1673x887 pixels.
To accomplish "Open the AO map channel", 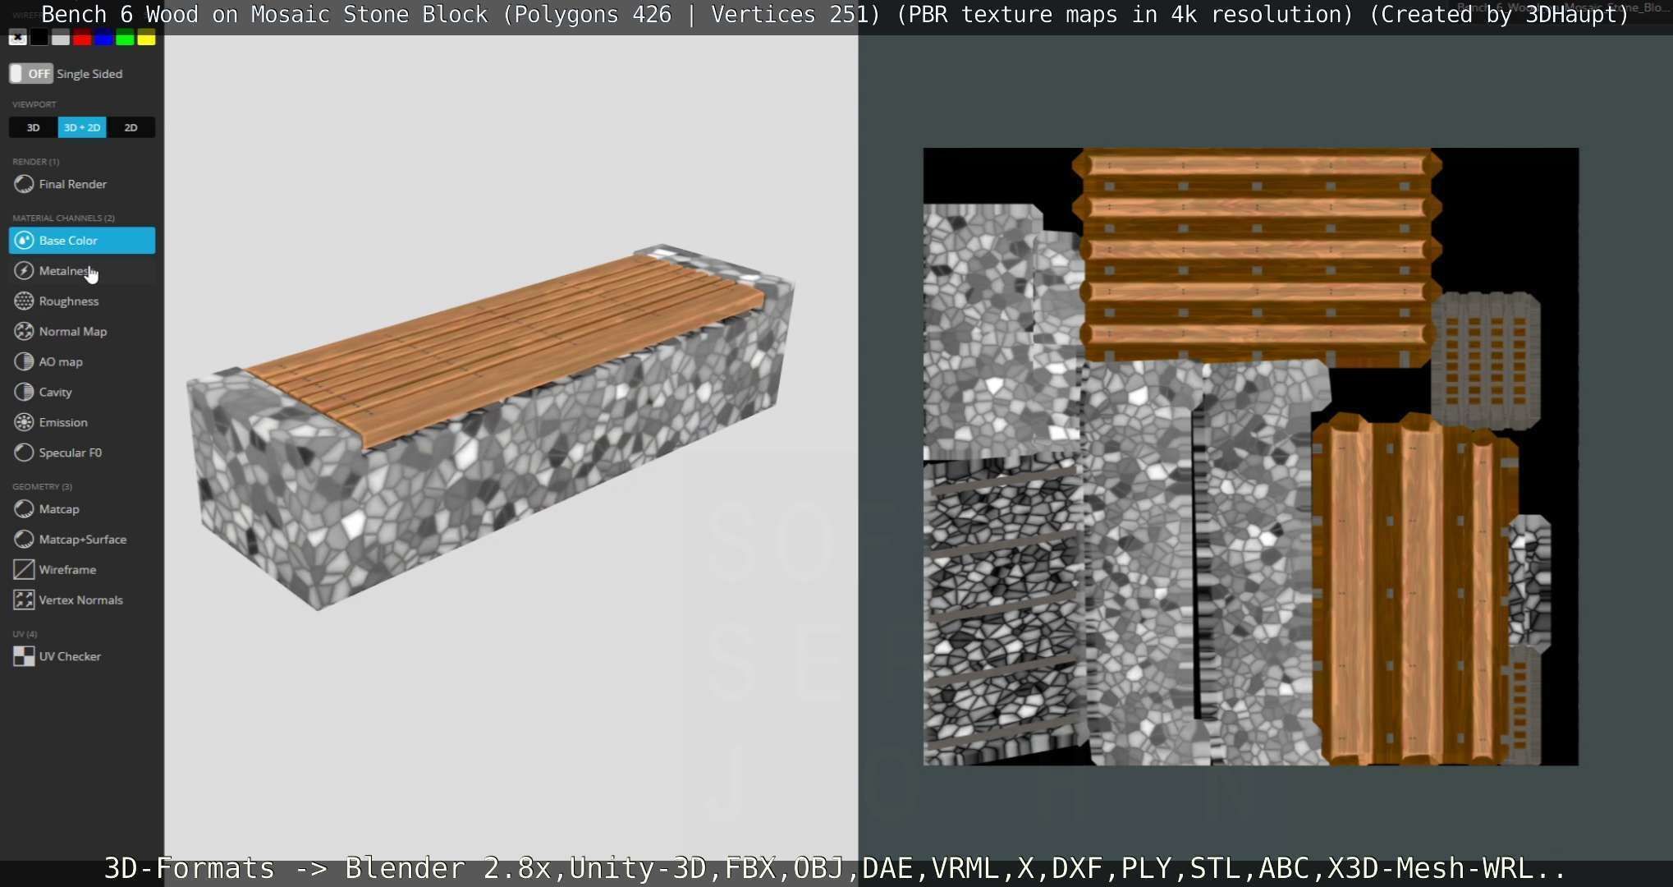I will (81, 362).
